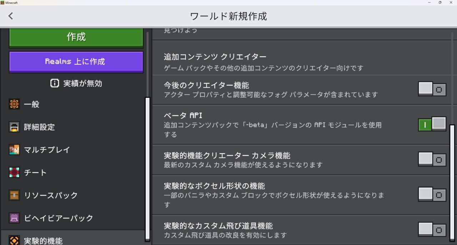Open the 詳細設定 tab
Screen dimensions: 457x245
point(73,127)
